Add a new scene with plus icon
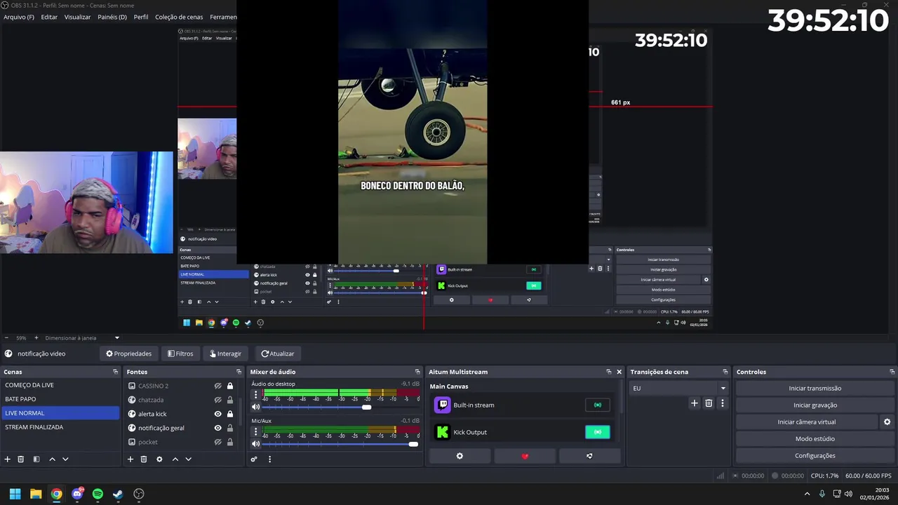 point(8,459)
